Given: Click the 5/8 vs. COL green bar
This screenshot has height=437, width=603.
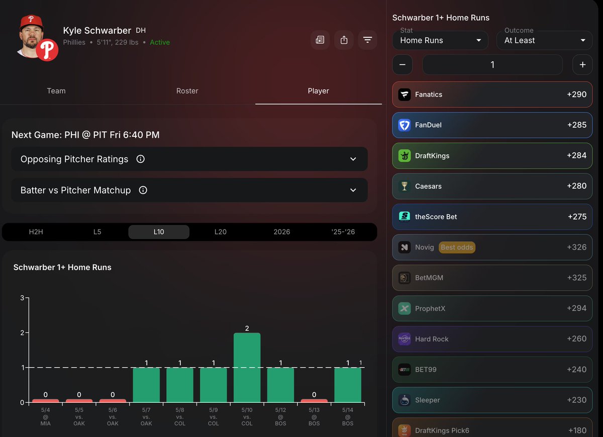Looking at the screenshot, I should pyautogui.click(x=180, y=385).
